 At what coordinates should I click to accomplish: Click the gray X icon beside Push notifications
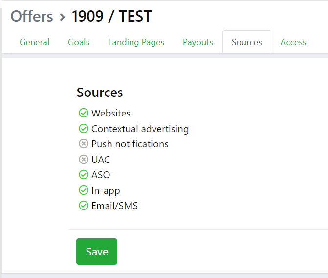tap(83, 144)
